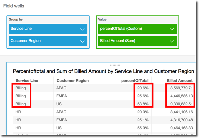Expand Billed Amount (Sum) field chevron

tap(172, 41)
